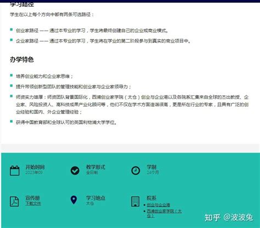Click the 知乎 @波波兔 watermark
The image size is (260, 228).
[x=229, y=218]
